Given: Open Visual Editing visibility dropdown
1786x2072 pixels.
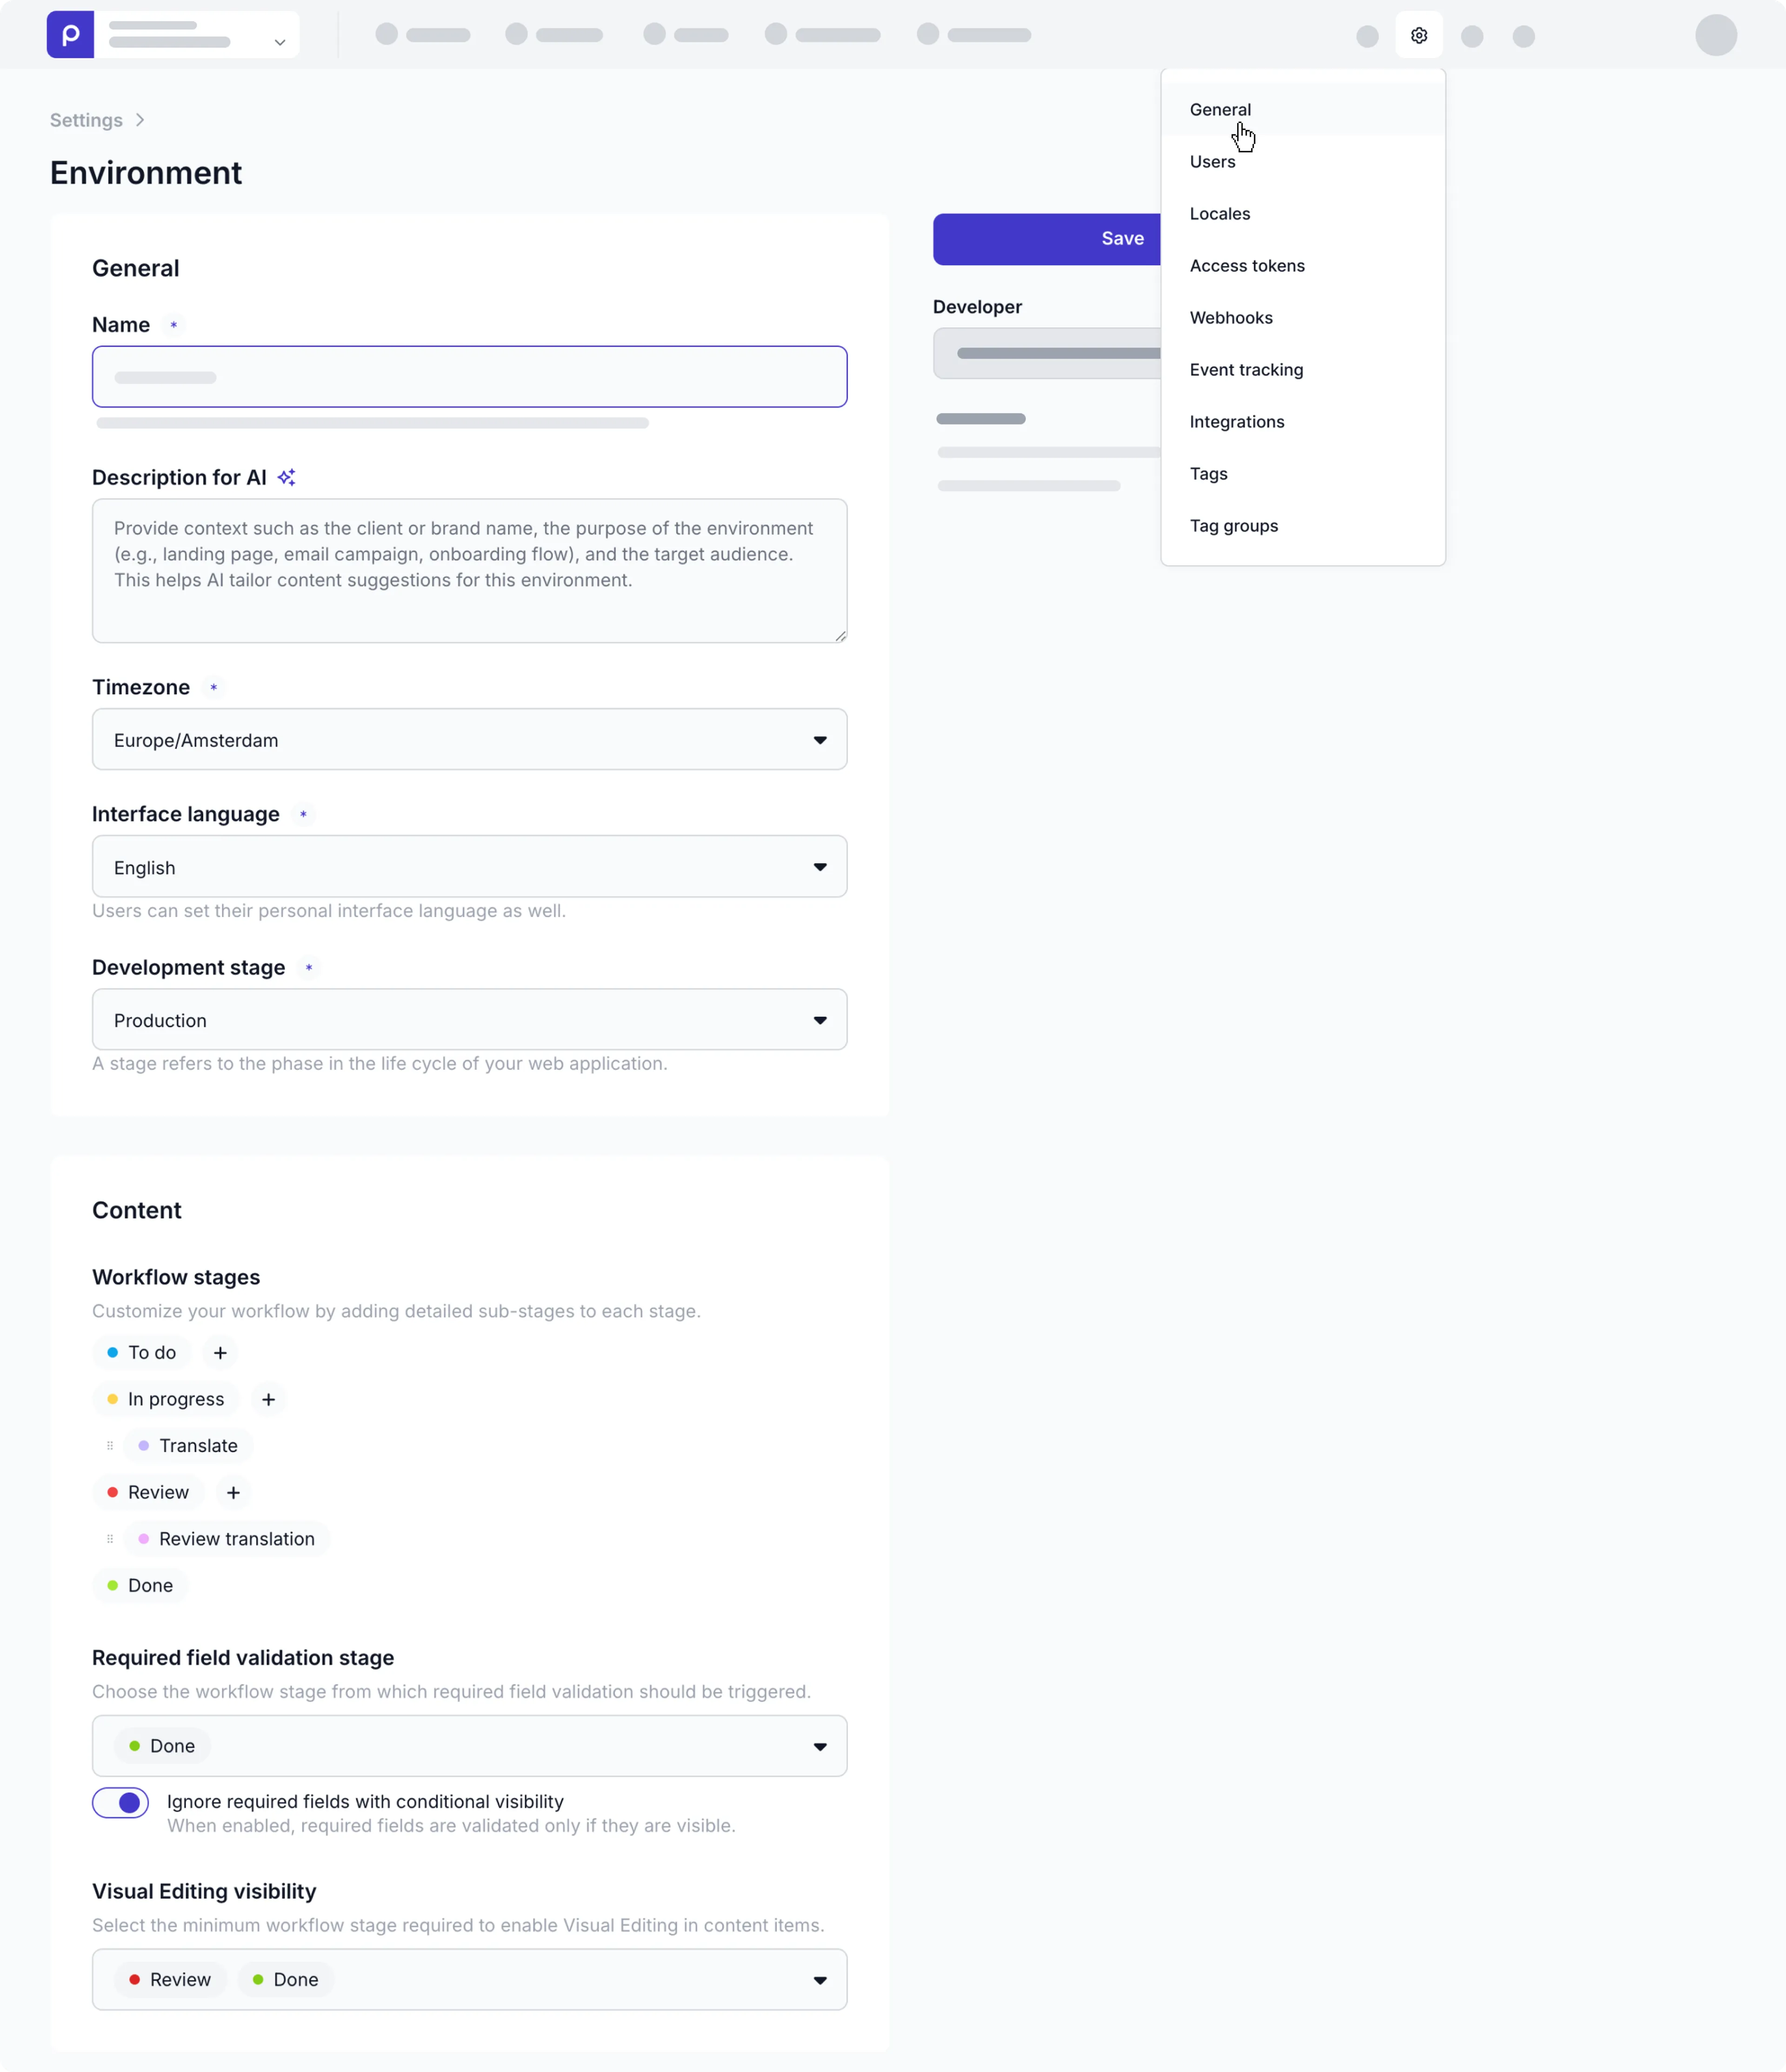Looking at the screenshot, I should tap(469, 1979).
